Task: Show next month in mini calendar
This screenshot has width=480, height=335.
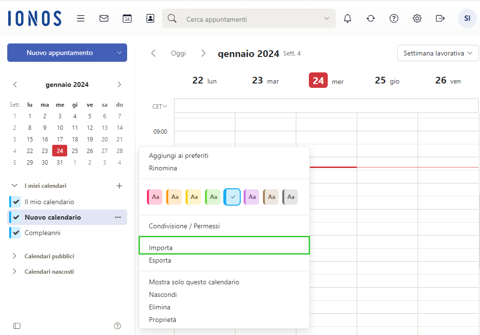Action: point(119,84)
